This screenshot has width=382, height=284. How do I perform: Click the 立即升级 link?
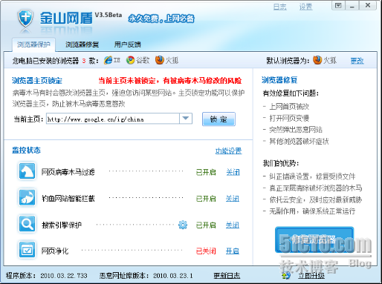click(311, 276)
